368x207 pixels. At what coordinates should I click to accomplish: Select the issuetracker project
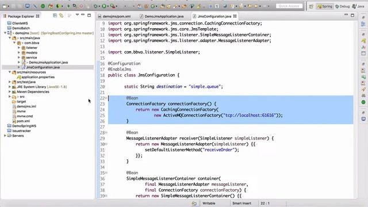point(21,131)
